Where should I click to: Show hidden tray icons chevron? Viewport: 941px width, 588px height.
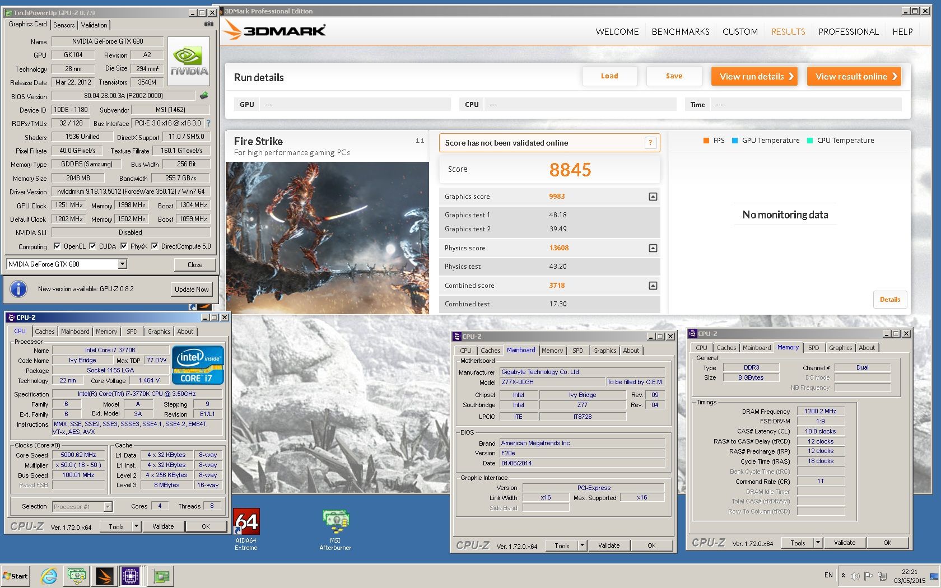point(843,576)
